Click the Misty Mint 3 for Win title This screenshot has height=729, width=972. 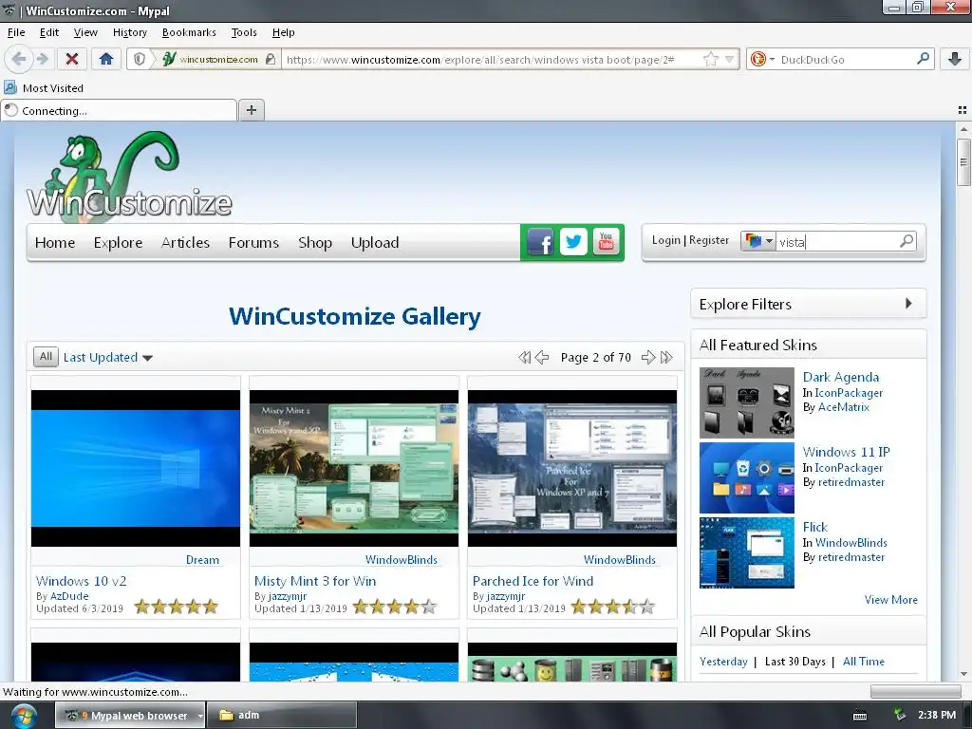315,581
